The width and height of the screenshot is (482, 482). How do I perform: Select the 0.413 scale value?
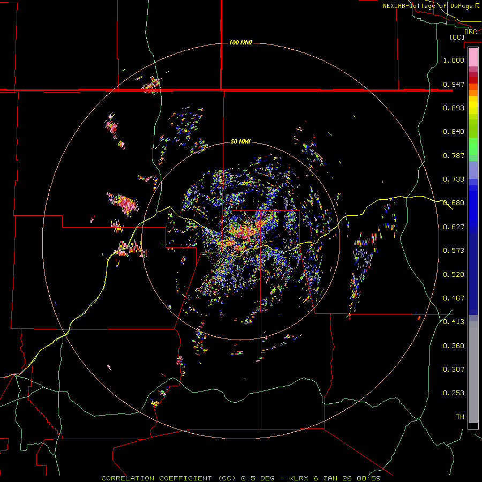454,322
